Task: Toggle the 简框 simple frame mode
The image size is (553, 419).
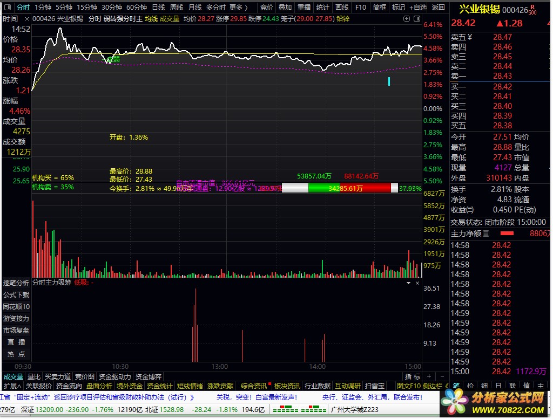Action: click(380, 8)
